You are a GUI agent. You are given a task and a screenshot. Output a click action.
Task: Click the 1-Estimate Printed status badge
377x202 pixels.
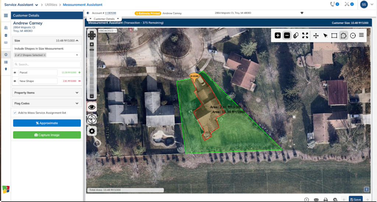click(x=148, y=13)
